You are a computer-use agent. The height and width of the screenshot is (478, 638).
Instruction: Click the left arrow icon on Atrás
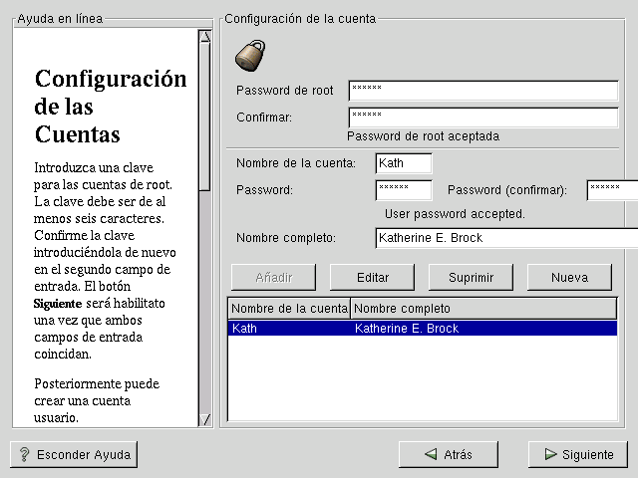point(430,454)
